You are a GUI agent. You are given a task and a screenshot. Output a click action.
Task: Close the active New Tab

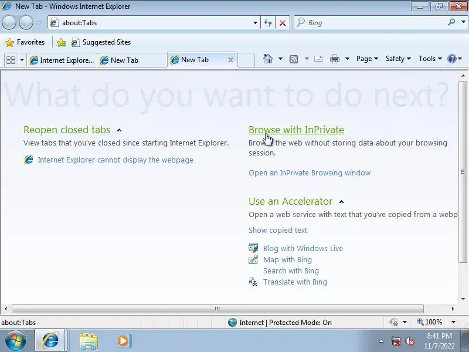[x=230, y=60]
